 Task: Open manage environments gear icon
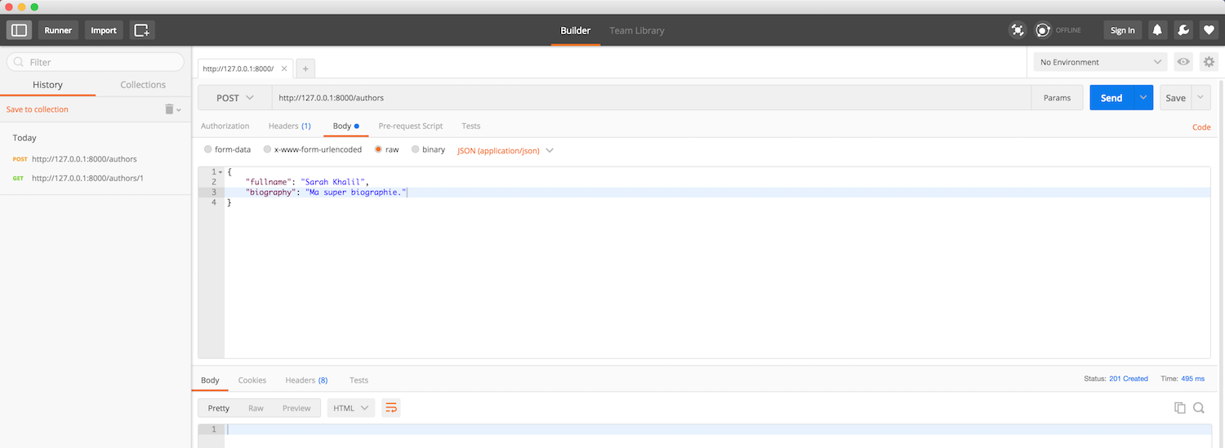pos(1209,62)
